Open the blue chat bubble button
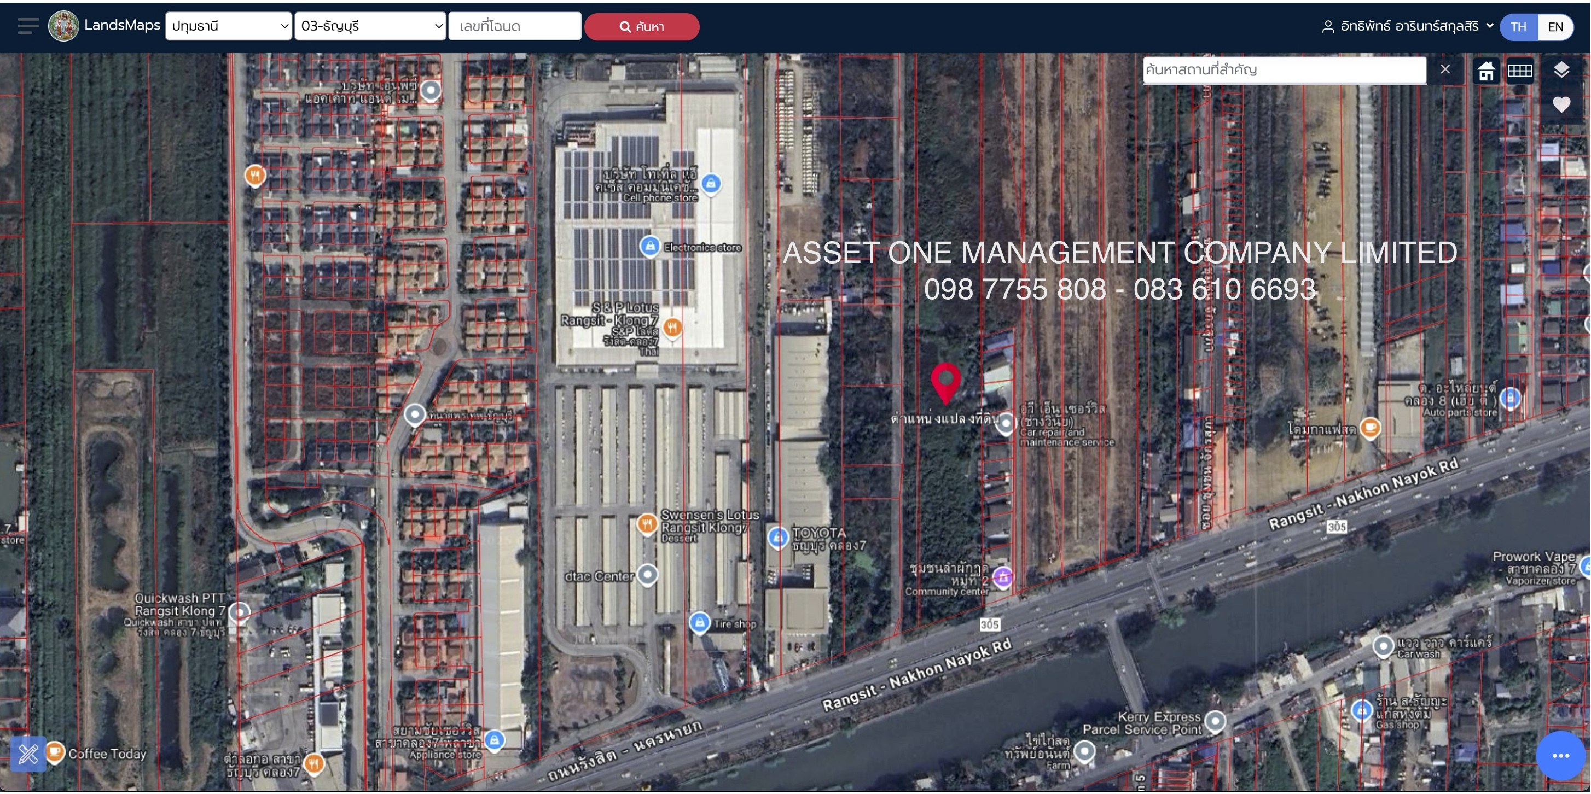The height and width of the screenshot is (794, 1591). pyautogui.click(x=1560, y=755)
